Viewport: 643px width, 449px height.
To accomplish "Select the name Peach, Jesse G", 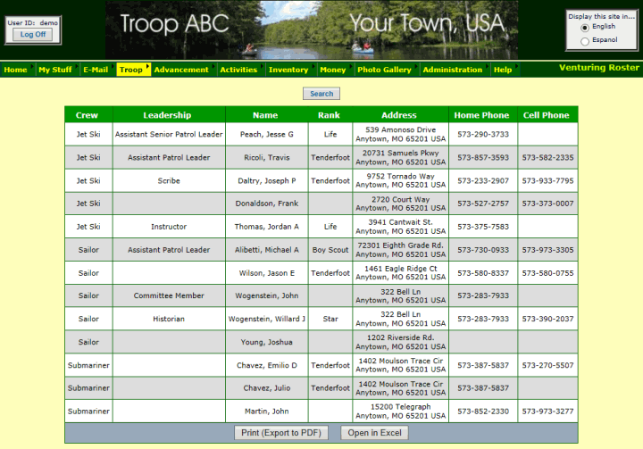I will (267, 134).
